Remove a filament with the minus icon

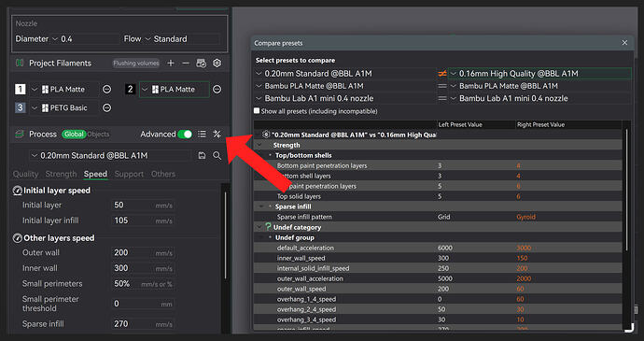pos(186,63)
